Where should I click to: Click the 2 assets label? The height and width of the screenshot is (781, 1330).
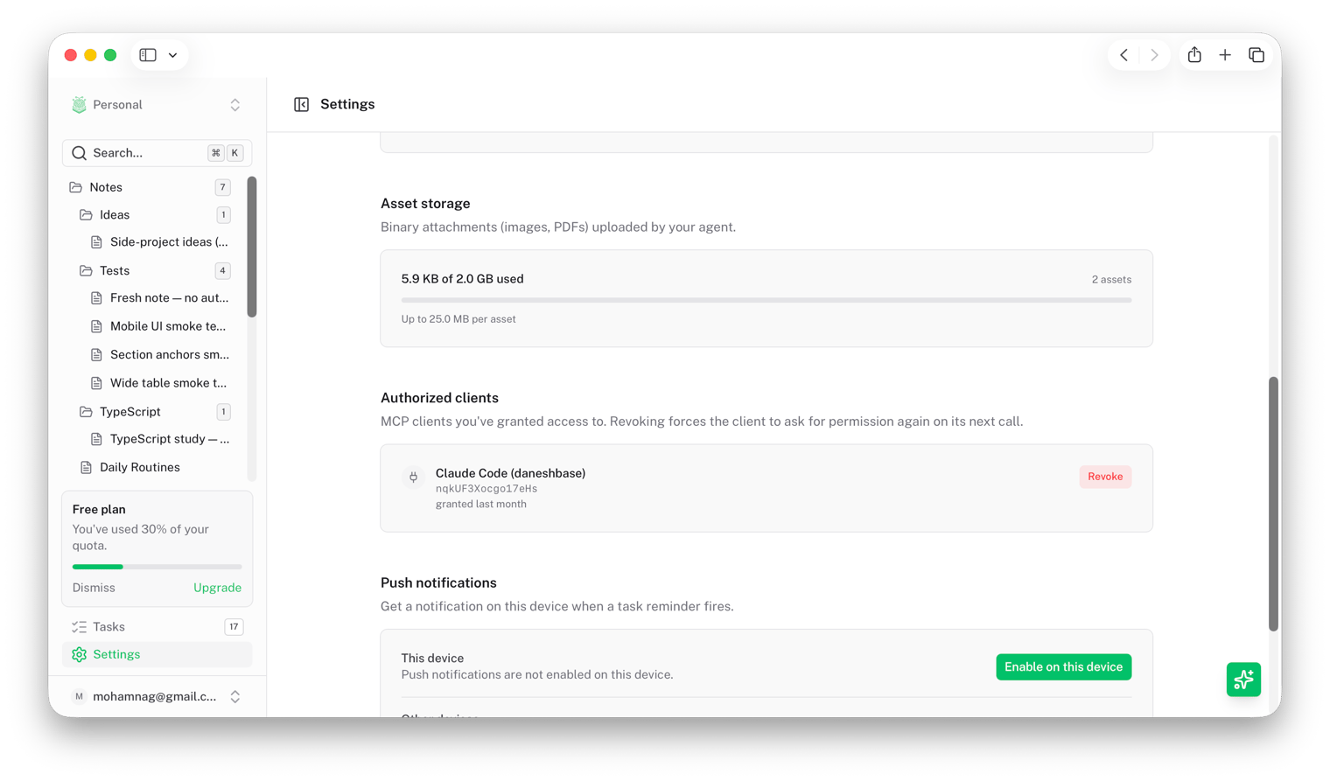click(1111, 280)
